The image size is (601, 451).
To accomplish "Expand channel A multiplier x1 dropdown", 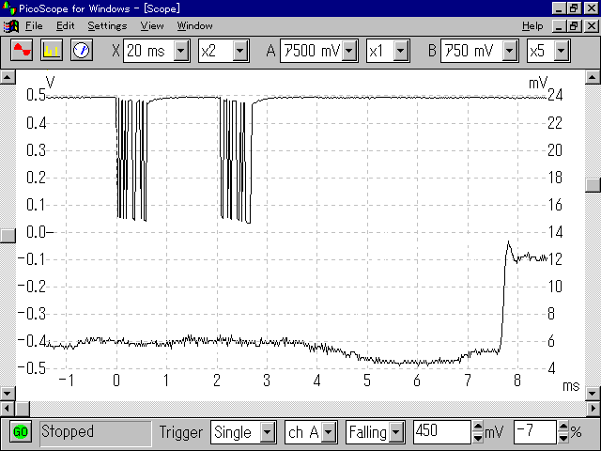I will (401, 51).
